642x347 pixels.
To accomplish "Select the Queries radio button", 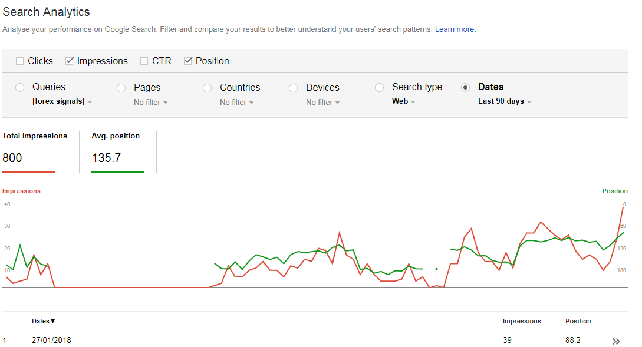I will tap(20, 87).
